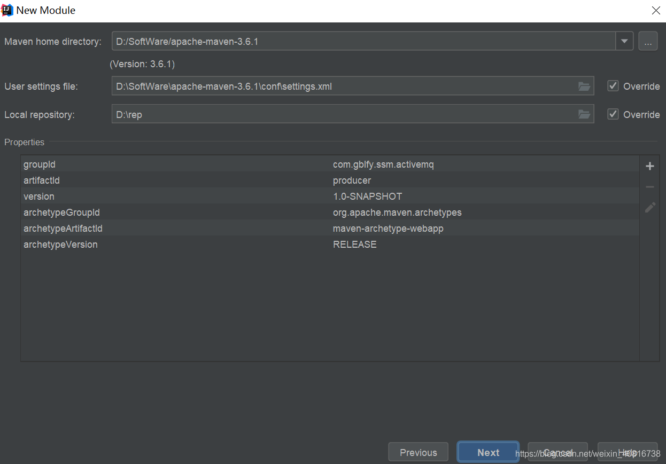This screenshot has width=666, height=464.
Task: Browse folder for Local repository
Action: click(584, 114)
